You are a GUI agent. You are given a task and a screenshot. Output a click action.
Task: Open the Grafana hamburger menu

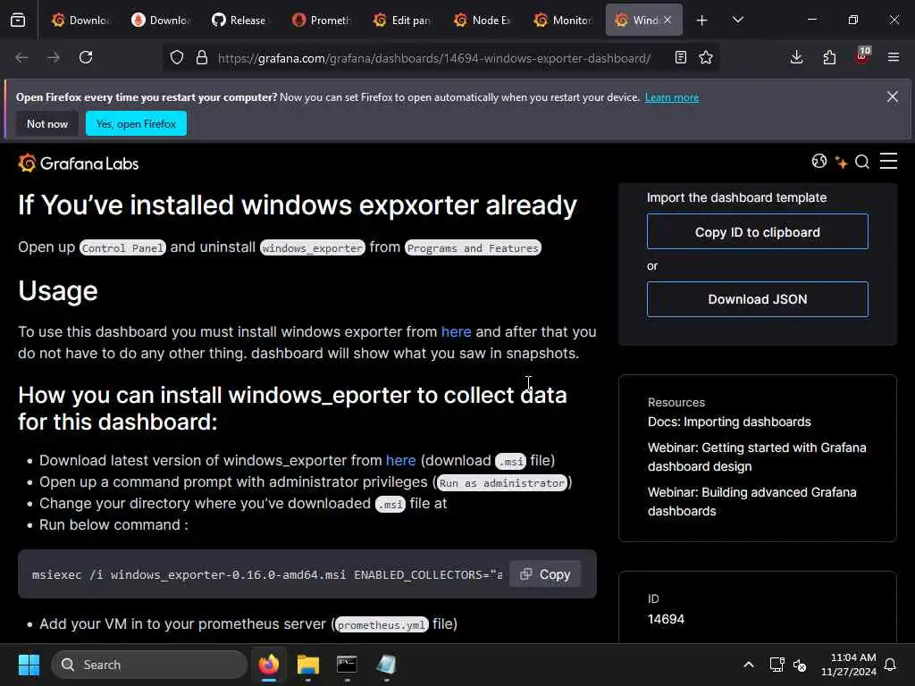pos(888,161)
